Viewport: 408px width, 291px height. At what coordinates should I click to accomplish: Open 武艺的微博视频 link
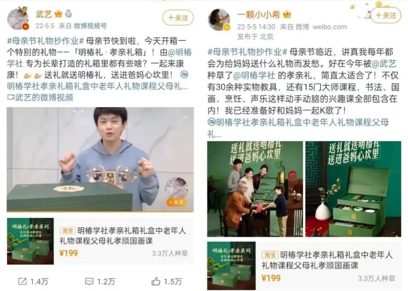(x=40, y=97)
